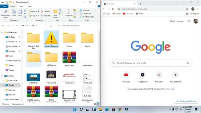Viewport: 201px width, 113px height.
Task: Collapse the Desktop tree node
Action: point(2,76)
